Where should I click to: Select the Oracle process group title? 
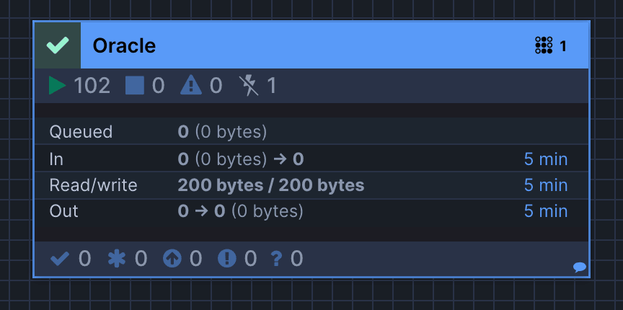(124, 45)
